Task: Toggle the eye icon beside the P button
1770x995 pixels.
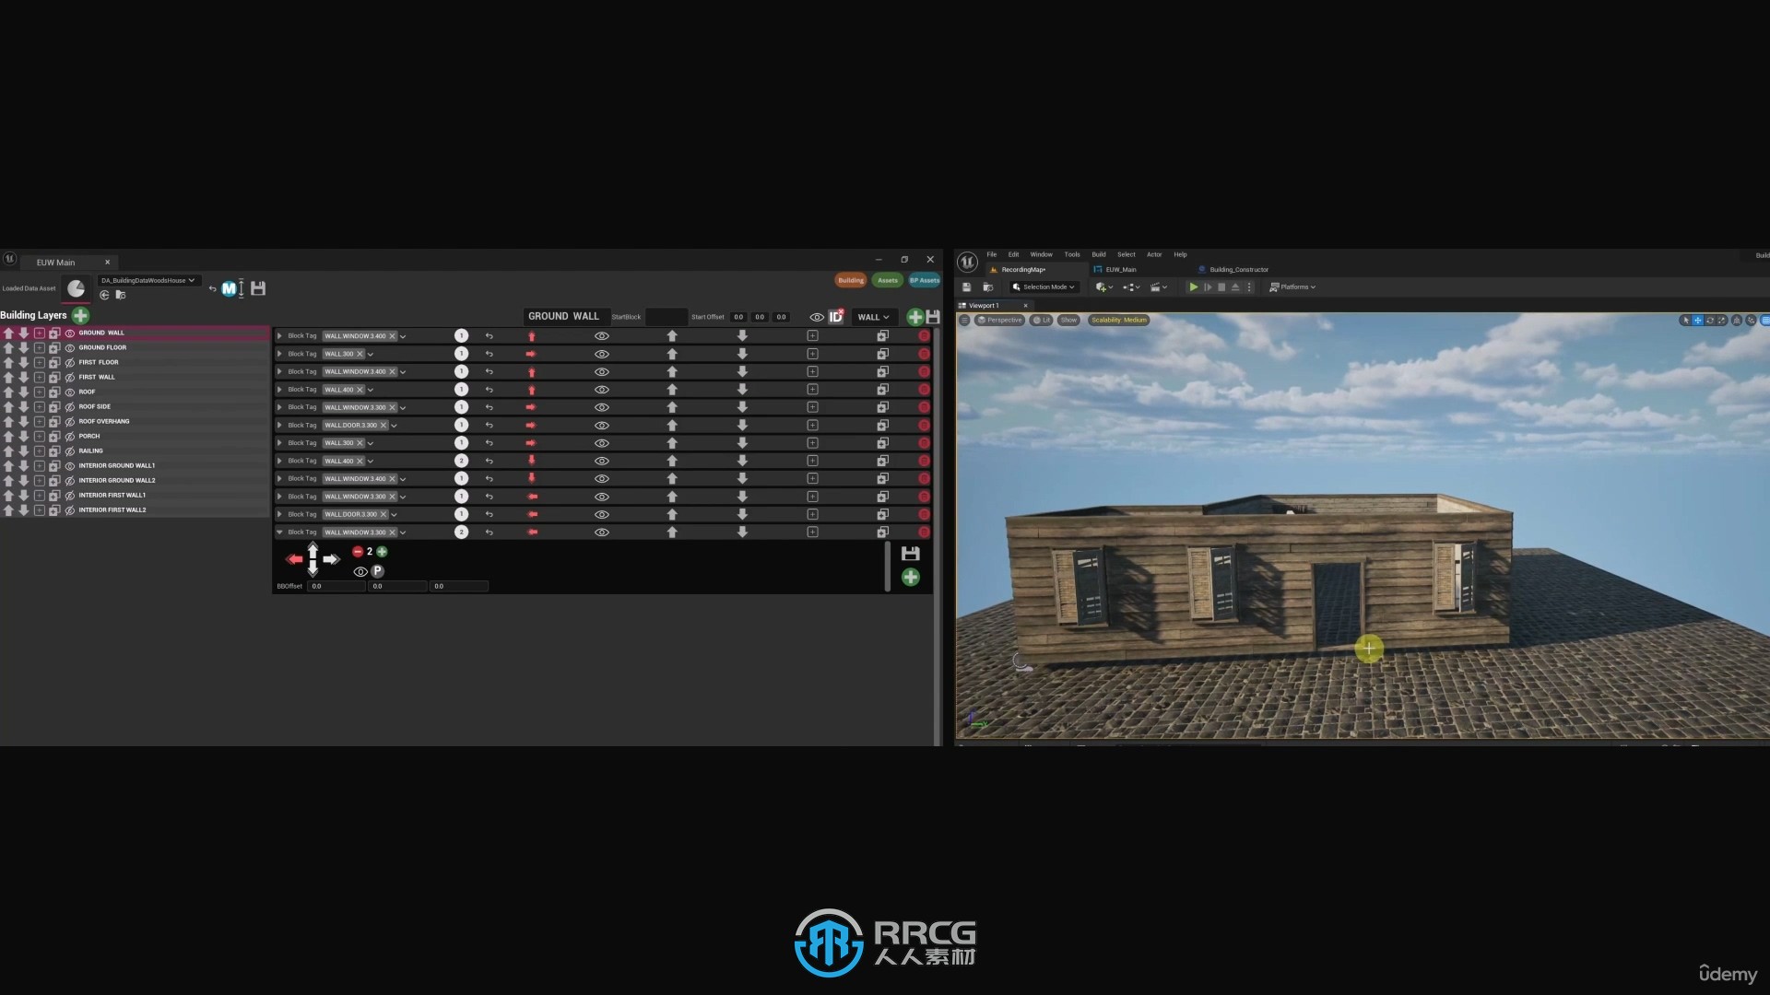Action: [x=360, y=571]
